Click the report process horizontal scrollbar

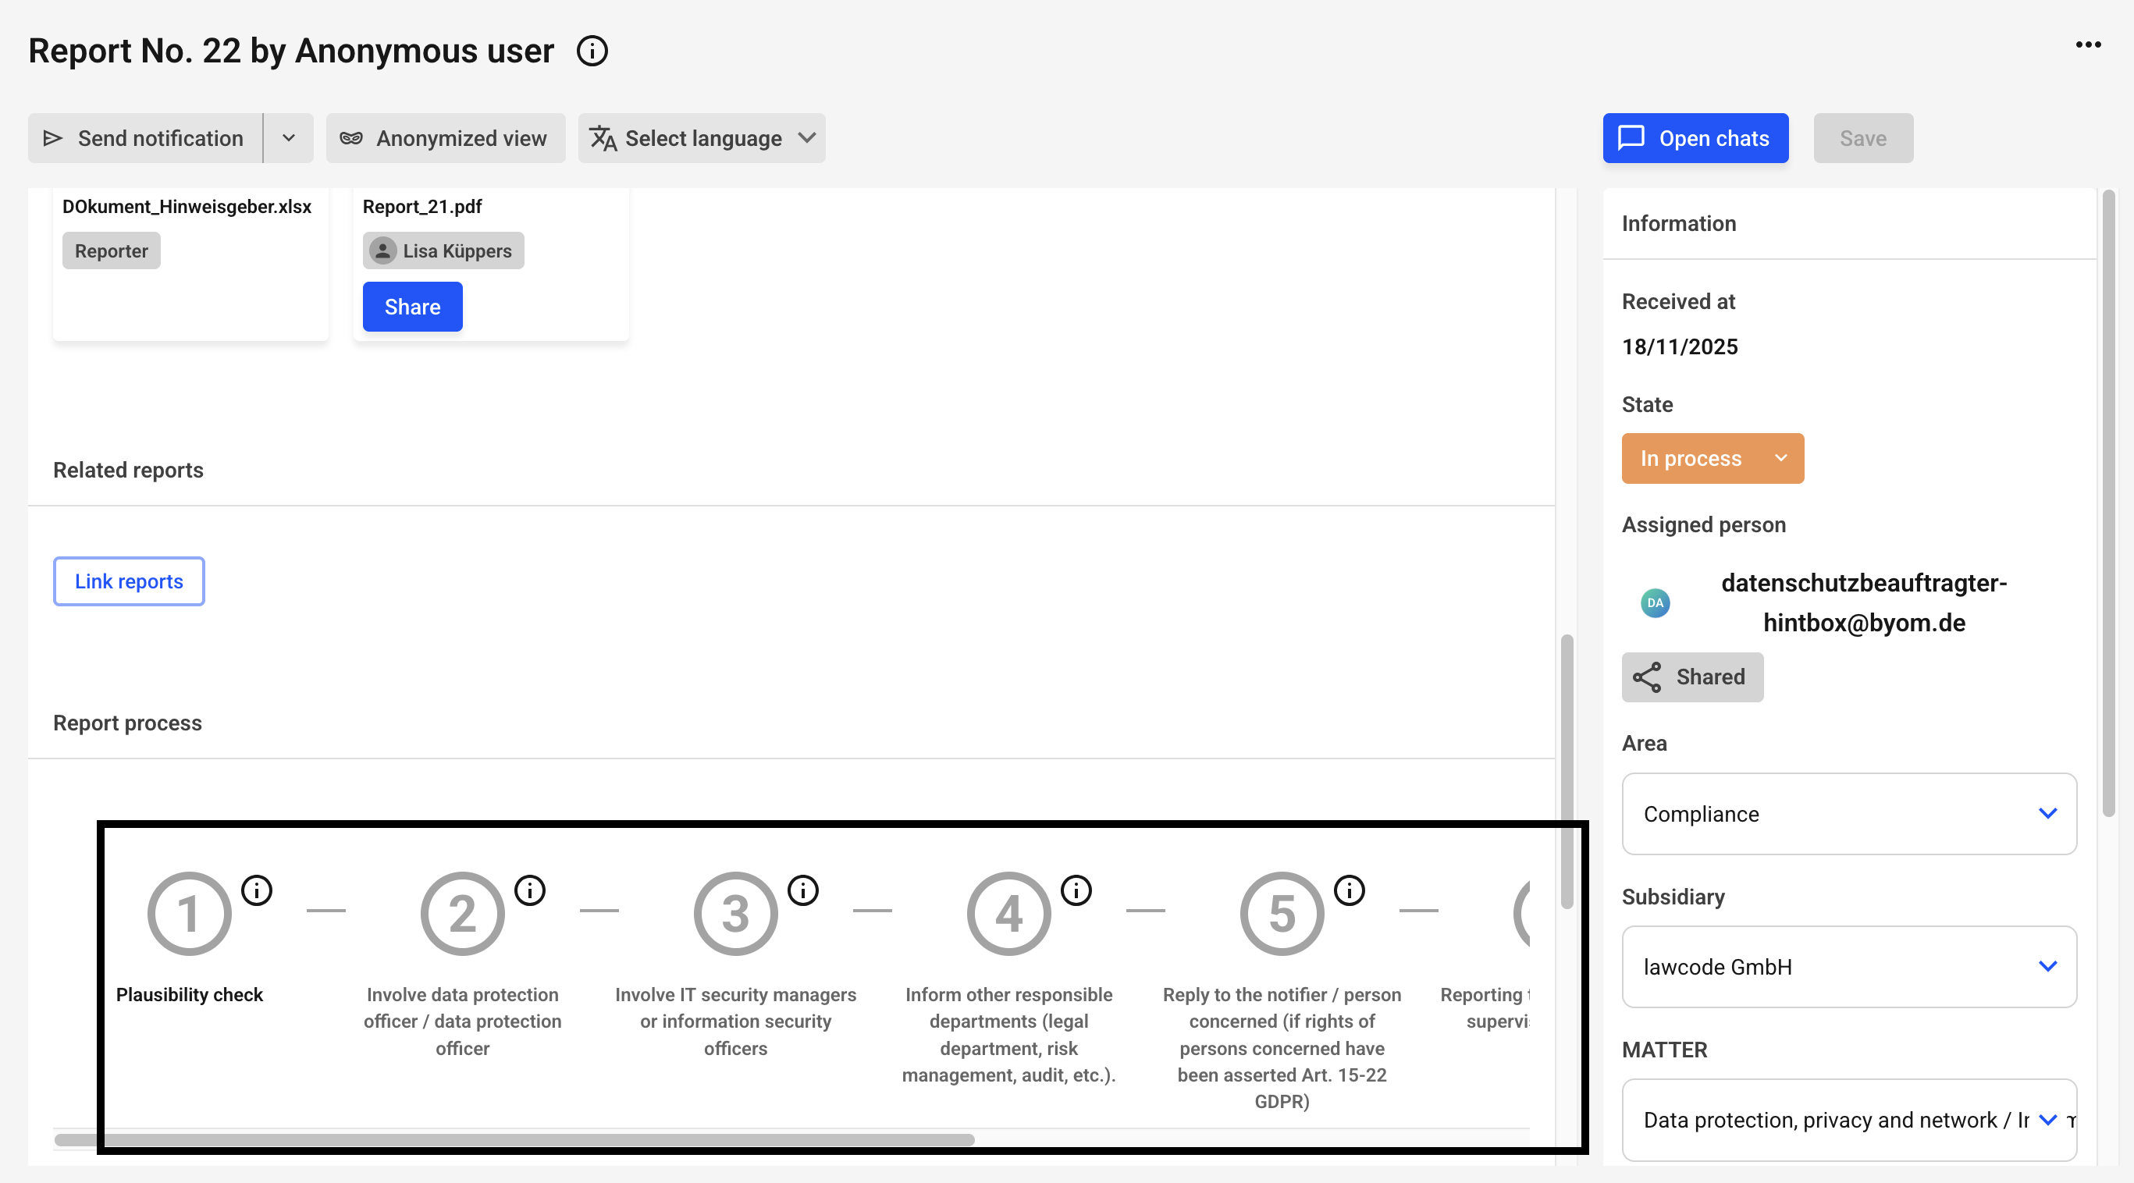(514, 1140)
